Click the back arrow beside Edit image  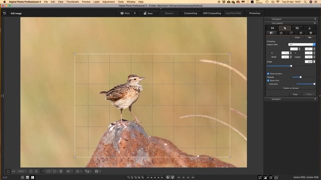(x=5, y=13)
